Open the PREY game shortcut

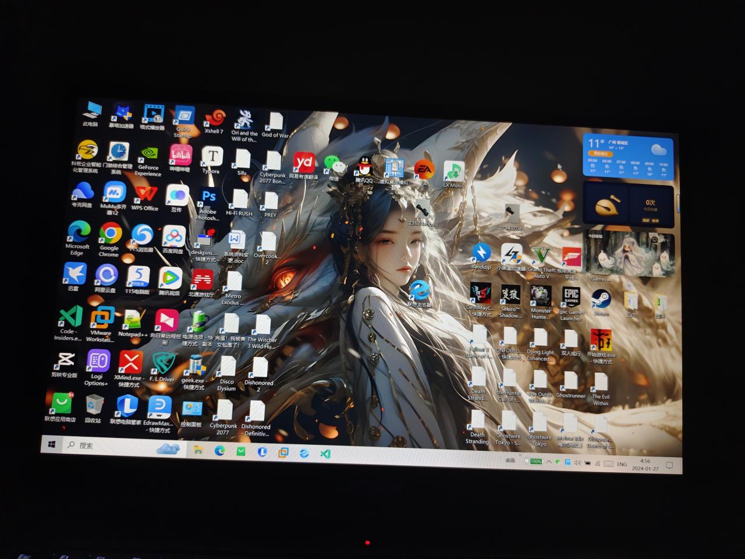pos(270,204)
